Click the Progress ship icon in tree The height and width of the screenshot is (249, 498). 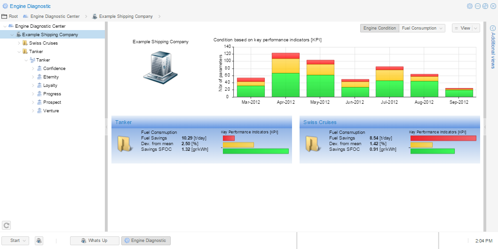tap(40, 94)
